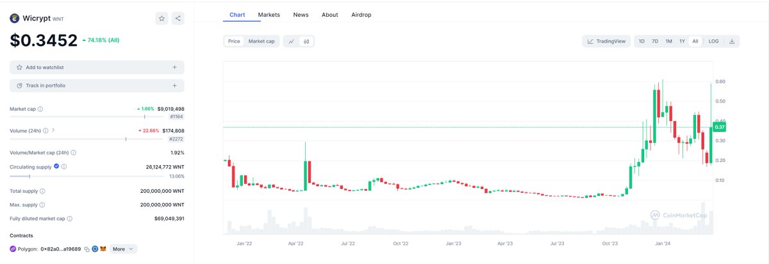
Task: Click the $69,049,391 fully diluted value
Action: pos(169,219)
